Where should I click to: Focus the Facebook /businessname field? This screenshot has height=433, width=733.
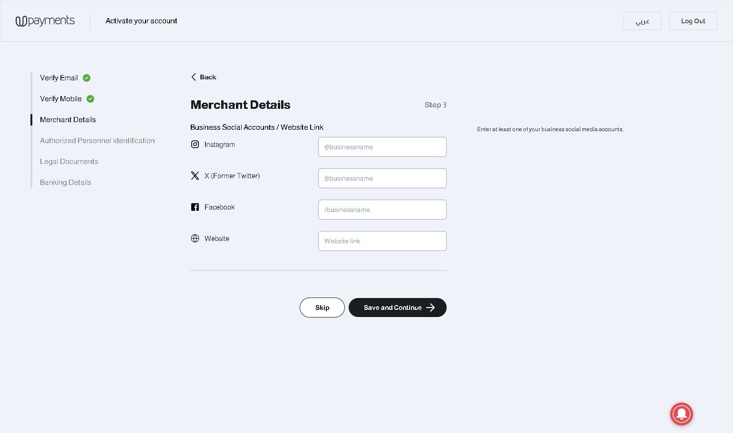click(382, 210)
